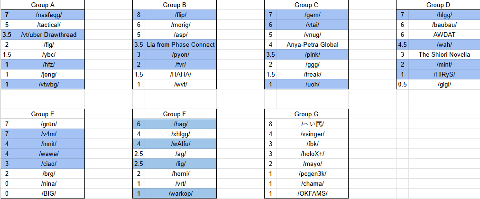Screen dimensions: 480x199
Task: Select the Group C header cell
Action: pyautogui.click(x=306, y=5)
